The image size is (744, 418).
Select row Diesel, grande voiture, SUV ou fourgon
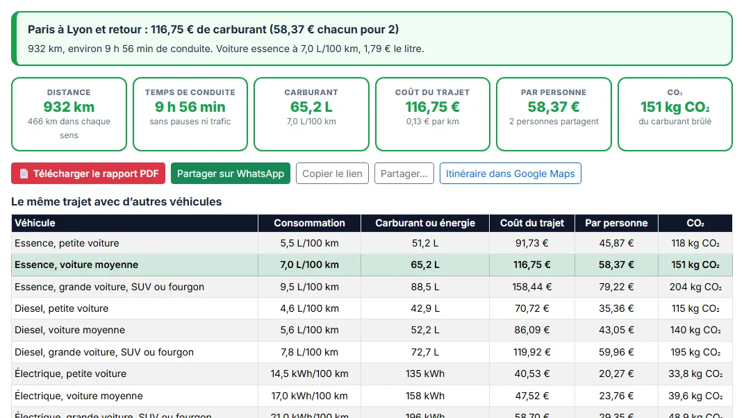[x=372, y=352]
